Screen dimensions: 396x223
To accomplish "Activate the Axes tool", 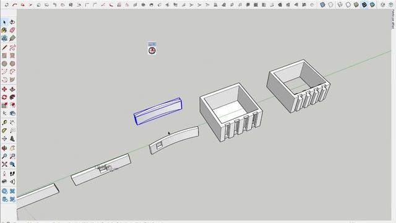I will pos(4,139).
